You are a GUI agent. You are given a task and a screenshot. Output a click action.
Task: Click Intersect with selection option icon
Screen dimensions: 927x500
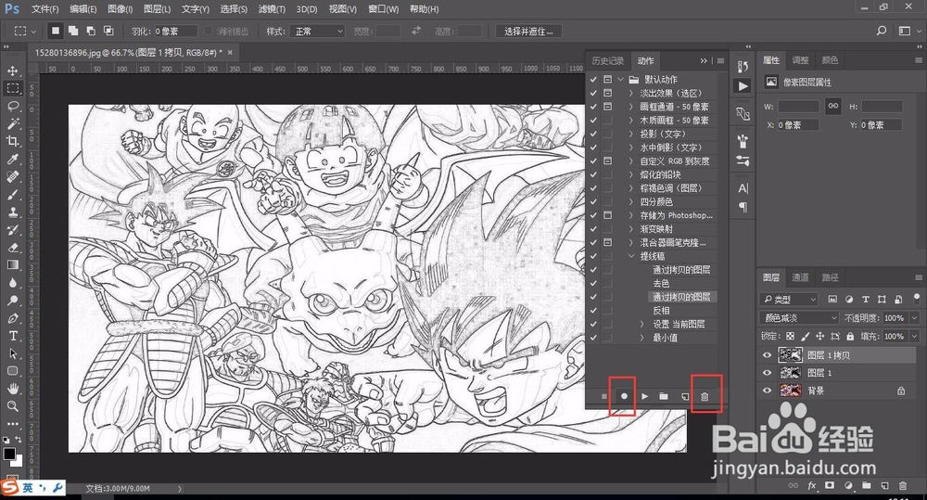pyautogui.click(x=108, y=31)
